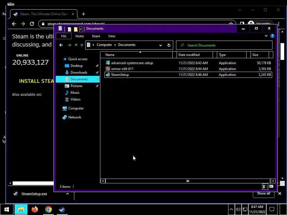Switch to Chrome from the taskbar
Screen dimensions: 287x215
[x=48, y=209]
